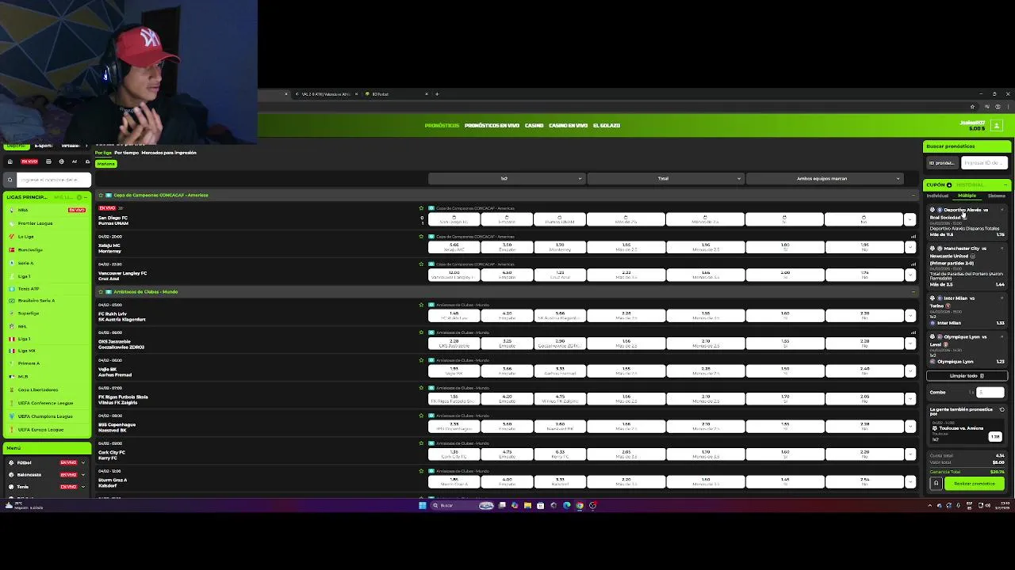1015x570 pixels.
Task: Star the FC Rukh Lviv match
Action: [x=422, y=305]
